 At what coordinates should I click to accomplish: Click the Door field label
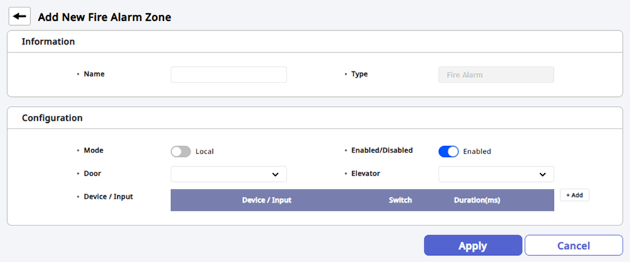tap(93, 173)
